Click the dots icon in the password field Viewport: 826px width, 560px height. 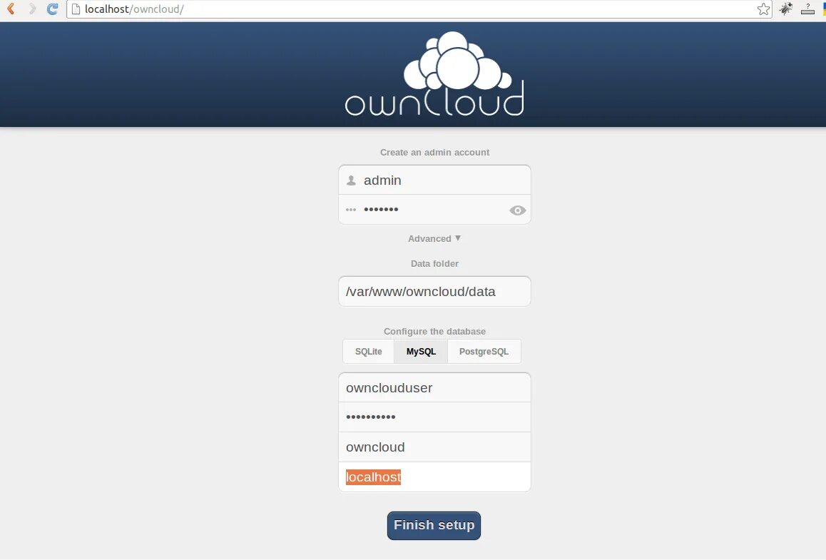pyautogui.click(x=351, y=210)
